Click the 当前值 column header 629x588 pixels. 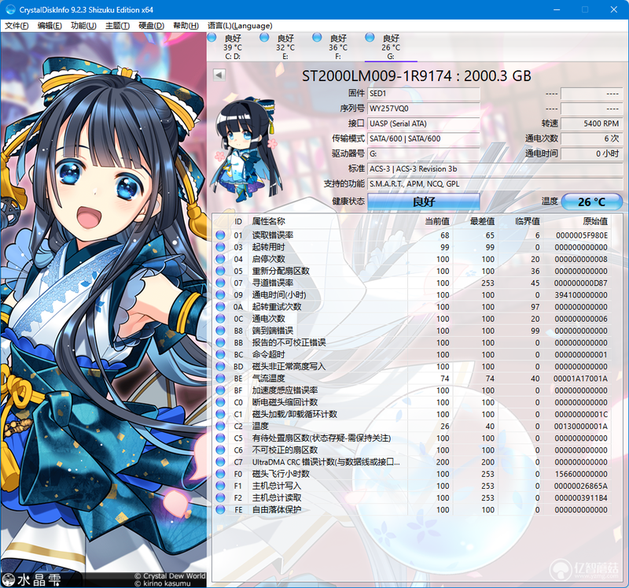click(x=437, y=221)
